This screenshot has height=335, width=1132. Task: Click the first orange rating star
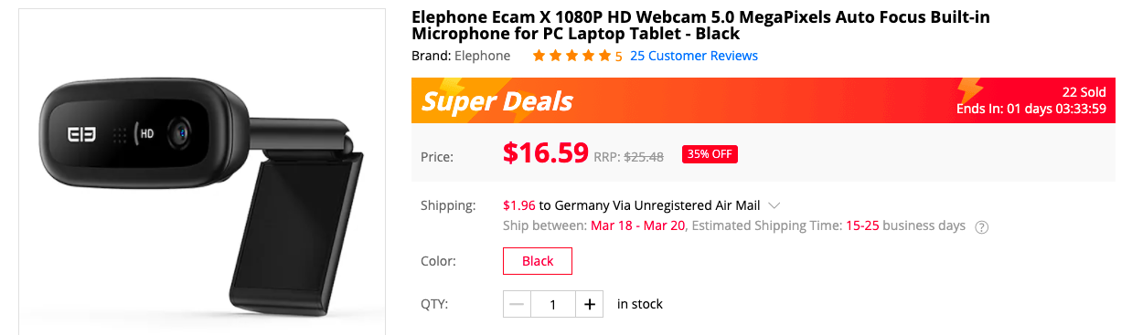(539, 56)
